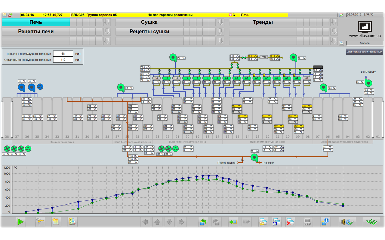Click the field showing 112 minutes remaining
Viewport: 385px width, 240px height.
pos(63,60)
